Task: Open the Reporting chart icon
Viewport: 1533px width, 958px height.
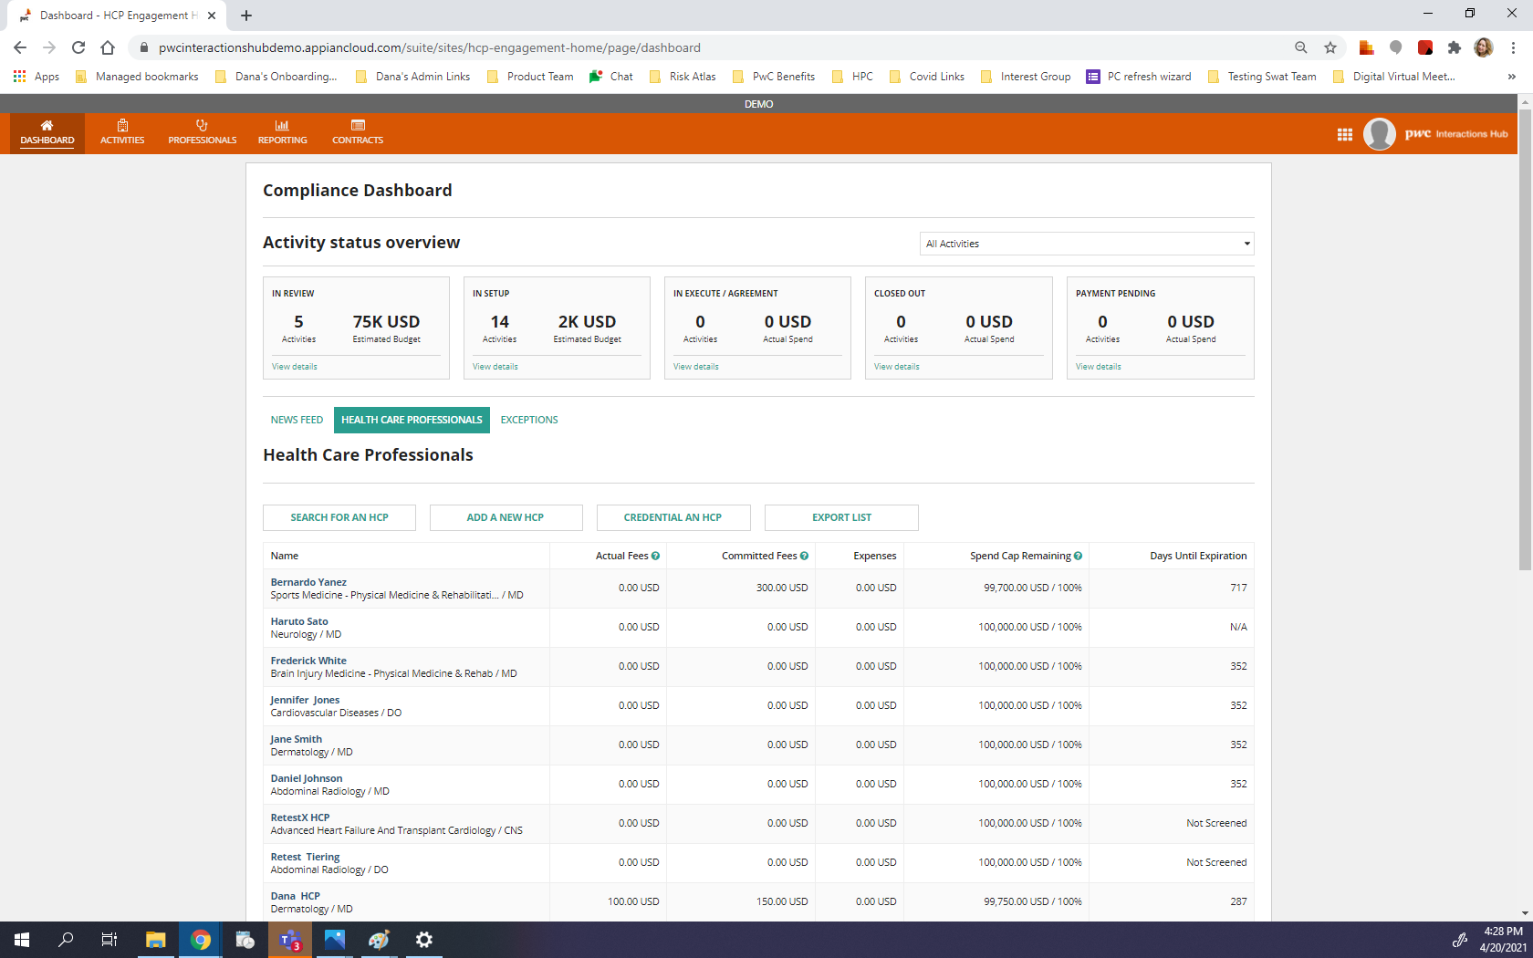Action: click(282, 126)
